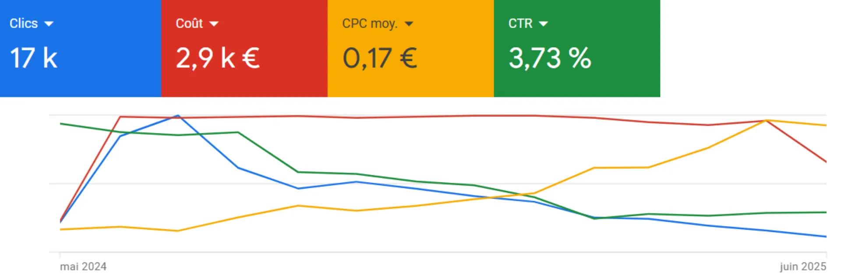The width and height of the screenshot is (841, 280).
Task: Select the yellow CPC moy. scorecard
Action: tap(411, 48)
